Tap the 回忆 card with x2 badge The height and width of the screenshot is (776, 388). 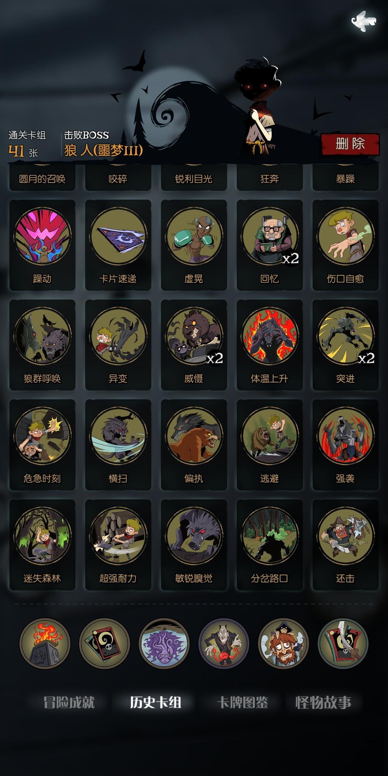click(270, 245)
